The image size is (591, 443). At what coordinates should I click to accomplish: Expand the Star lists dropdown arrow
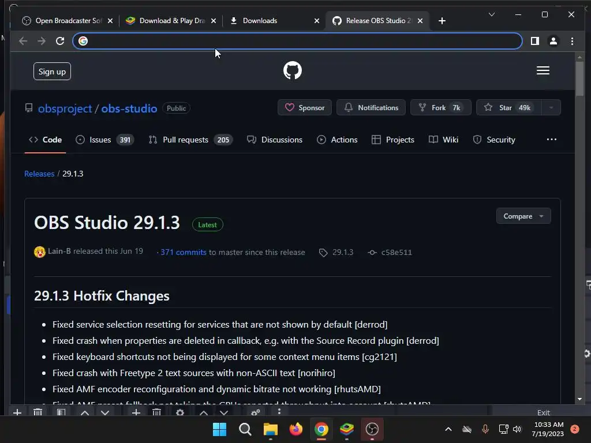(551, 108)
